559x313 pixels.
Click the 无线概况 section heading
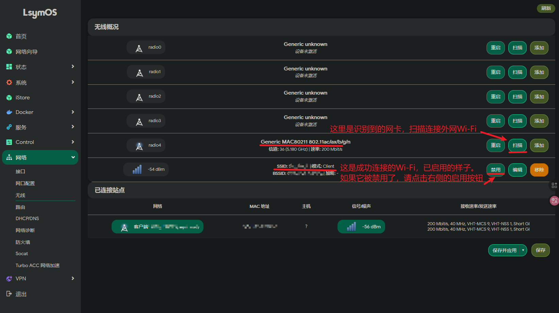point(106,27)
